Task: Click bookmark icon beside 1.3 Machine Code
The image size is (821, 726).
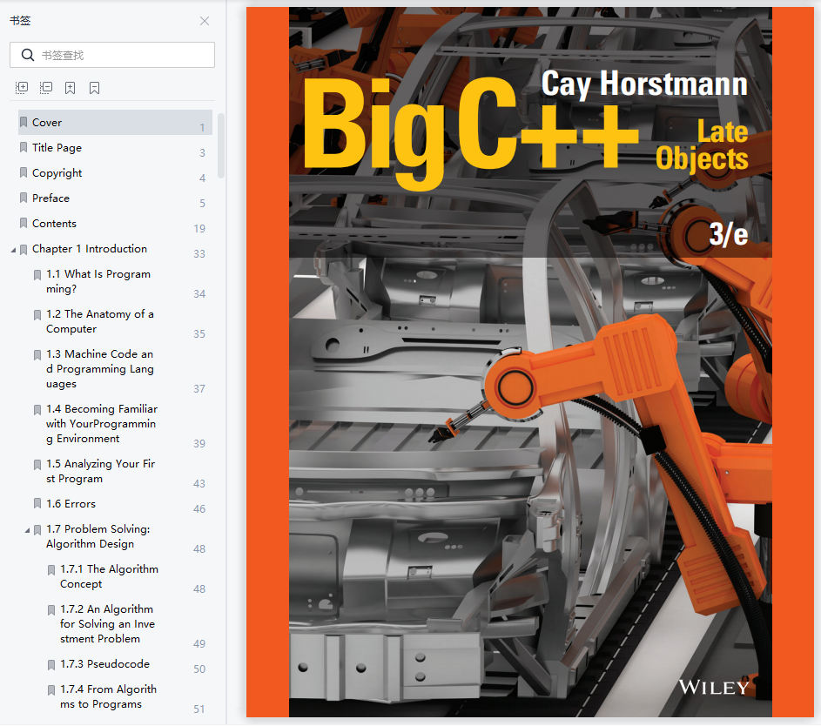Action: [x=37, y=355]
